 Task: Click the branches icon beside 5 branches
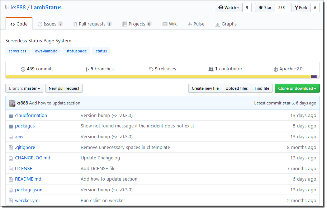(87, 69)
